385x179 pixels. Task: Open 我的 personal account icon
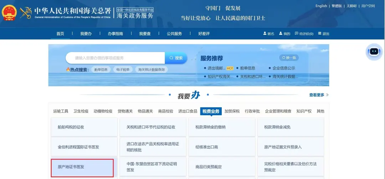pos(281,34)
